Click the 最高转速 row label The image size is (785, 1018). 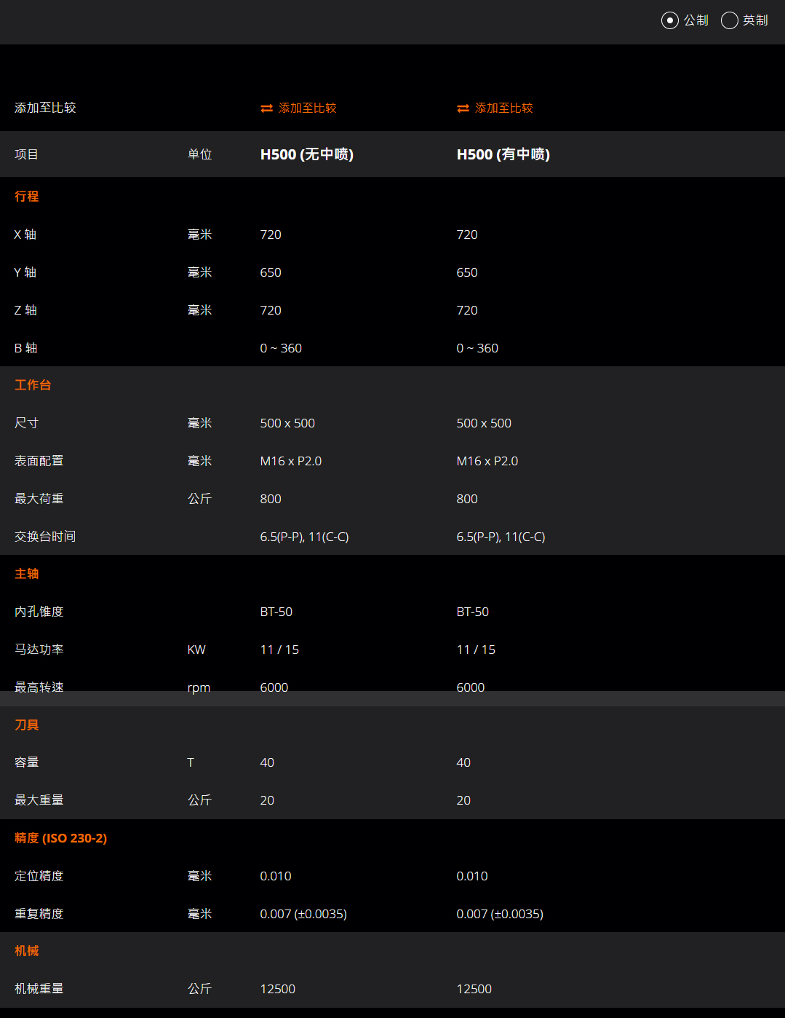tap(39, 686)
